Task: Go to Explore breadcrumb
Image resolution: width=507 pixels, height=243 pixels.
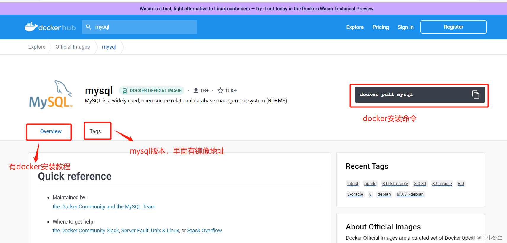Action: (37, 47)
